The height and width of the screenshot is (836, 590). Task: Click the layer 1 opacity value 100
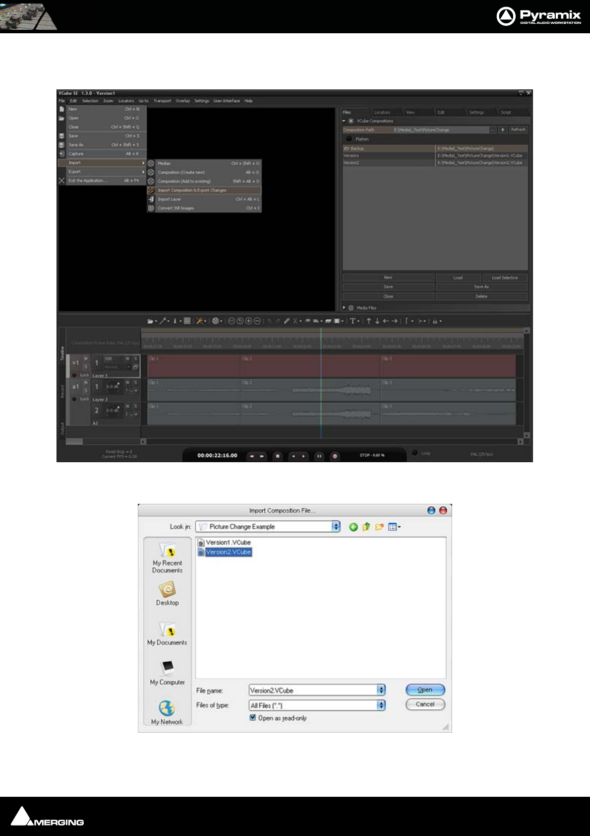pyautogui.click(x=108, y=358)
